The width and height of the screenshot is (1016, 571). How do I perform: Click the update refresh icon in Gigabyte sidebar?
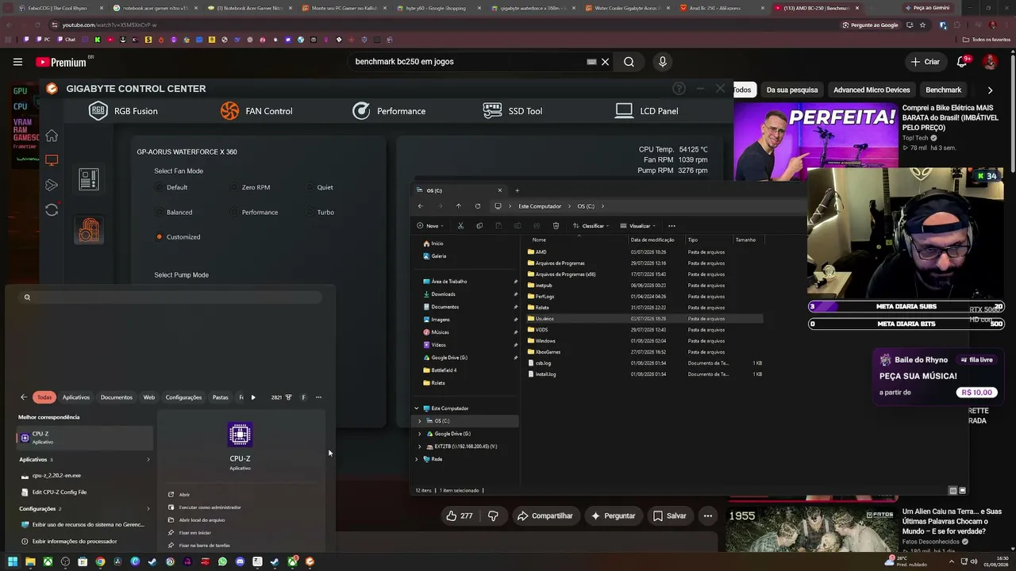point(52,210)
